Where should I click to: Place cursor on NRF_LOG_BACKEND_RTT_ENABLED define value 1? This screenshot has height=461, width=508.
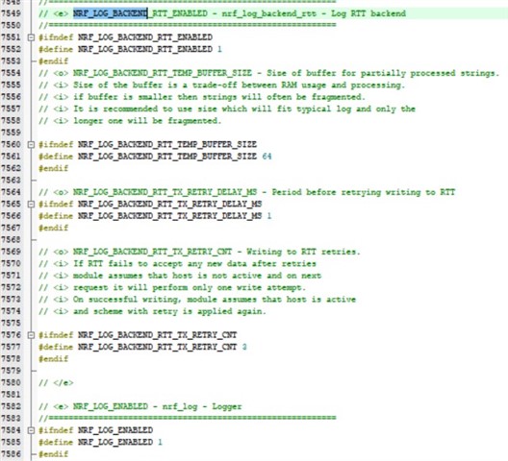point(219,49)
